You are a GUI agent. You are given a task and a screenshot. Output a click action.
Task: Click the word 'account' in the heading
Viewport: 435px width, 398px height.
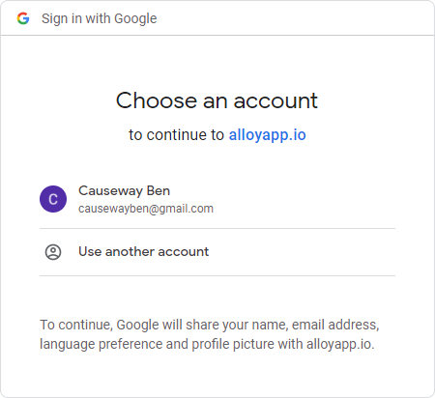point(275,101)
